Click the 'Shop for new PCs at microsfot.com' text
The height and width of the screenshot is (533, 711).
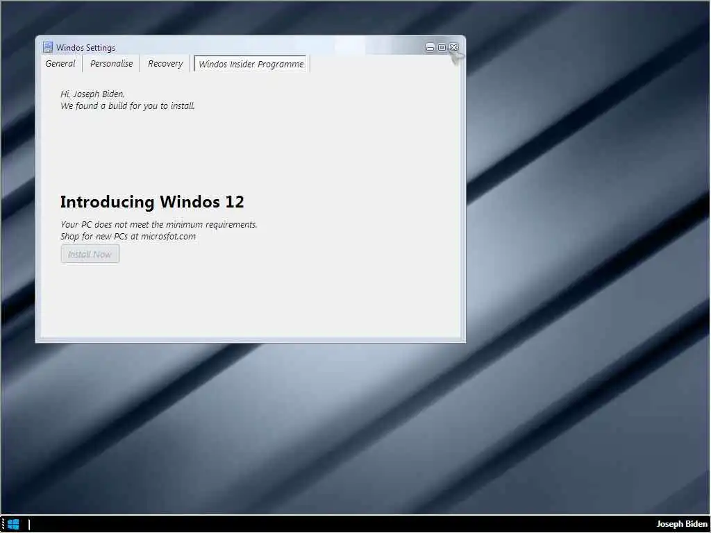128,236
